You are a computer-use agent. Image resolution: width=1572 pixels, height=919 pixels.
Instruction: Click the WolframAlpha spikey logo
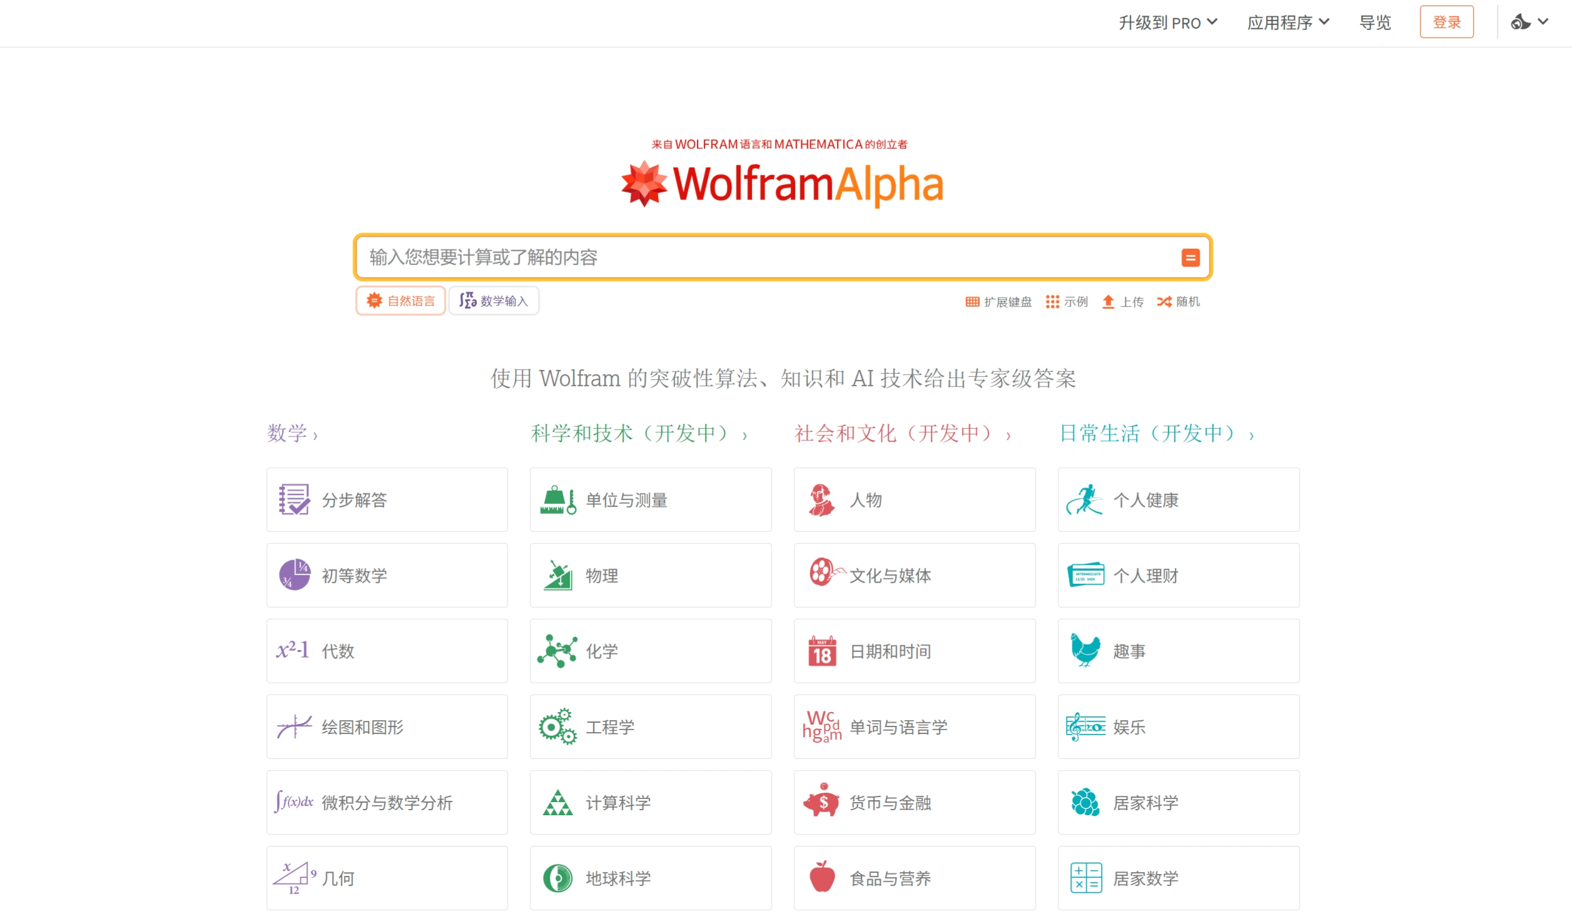point(644,184)
